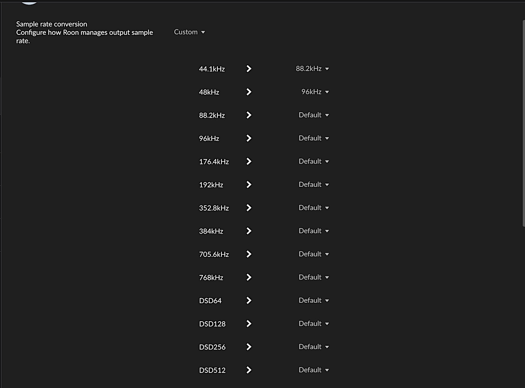Open Default dropdown for DSD256 row

(313, 347)
